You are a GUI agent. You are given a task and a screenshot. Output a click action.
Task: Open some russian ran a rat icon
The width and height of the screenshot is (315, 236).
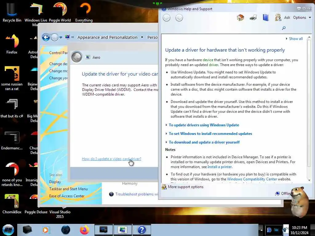click(12, 78)
